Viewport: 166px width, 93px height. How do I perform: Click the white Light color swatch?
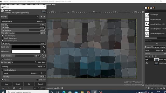click(26, 51)
